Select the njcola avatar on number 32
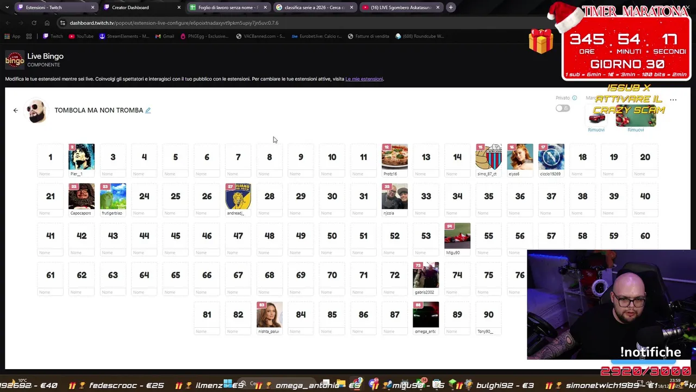Viewport: 696px width, 392px height. click(395, 196)
